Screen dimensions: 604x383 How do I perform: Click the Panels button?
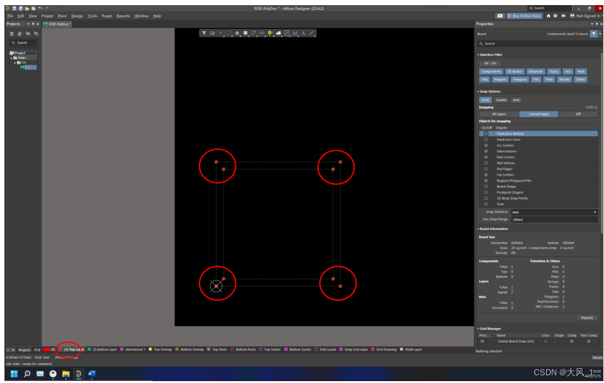coord(597,358)
